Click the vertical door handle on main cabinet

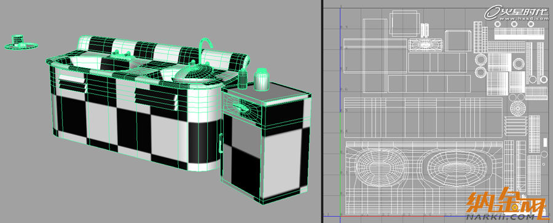pyautogui.click(x=221, y=143)
